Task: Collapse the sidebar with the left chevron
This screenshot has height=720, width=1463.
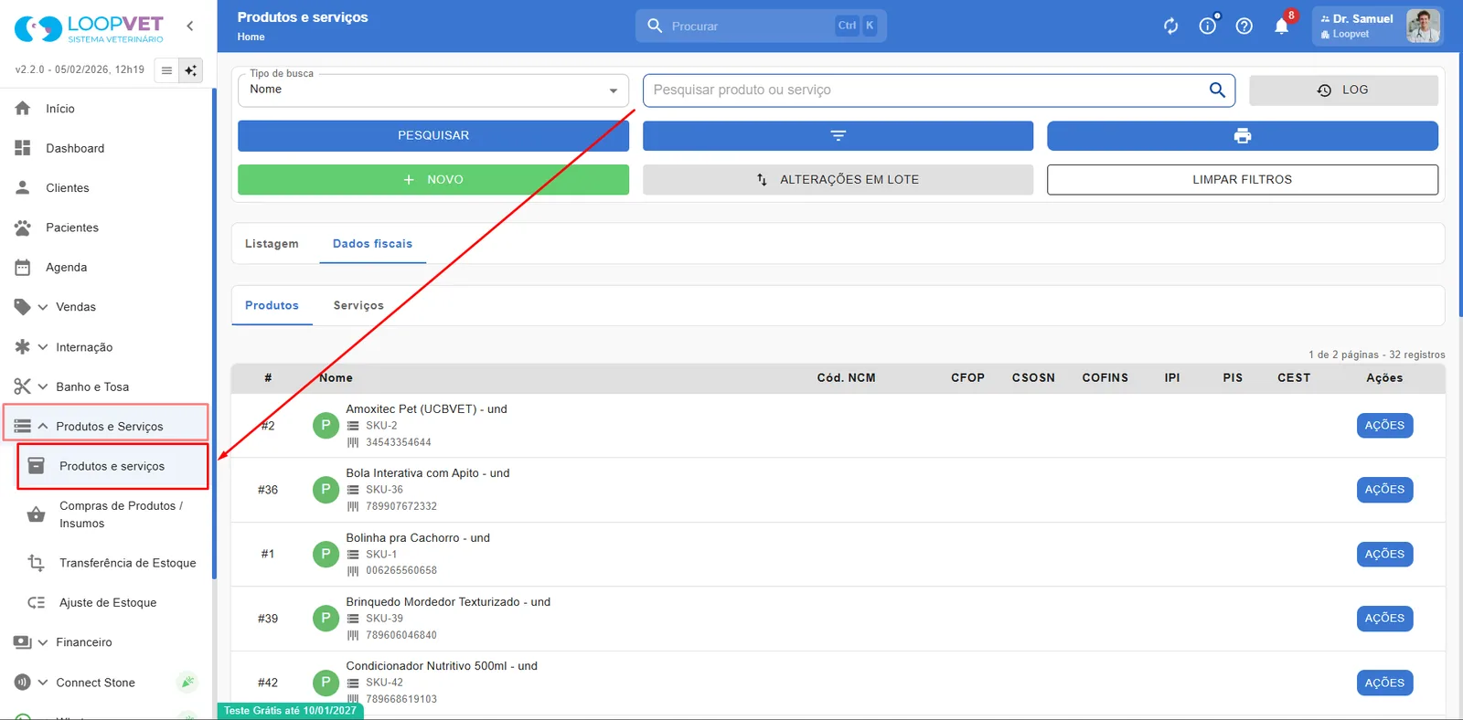Action: (190, 26)
